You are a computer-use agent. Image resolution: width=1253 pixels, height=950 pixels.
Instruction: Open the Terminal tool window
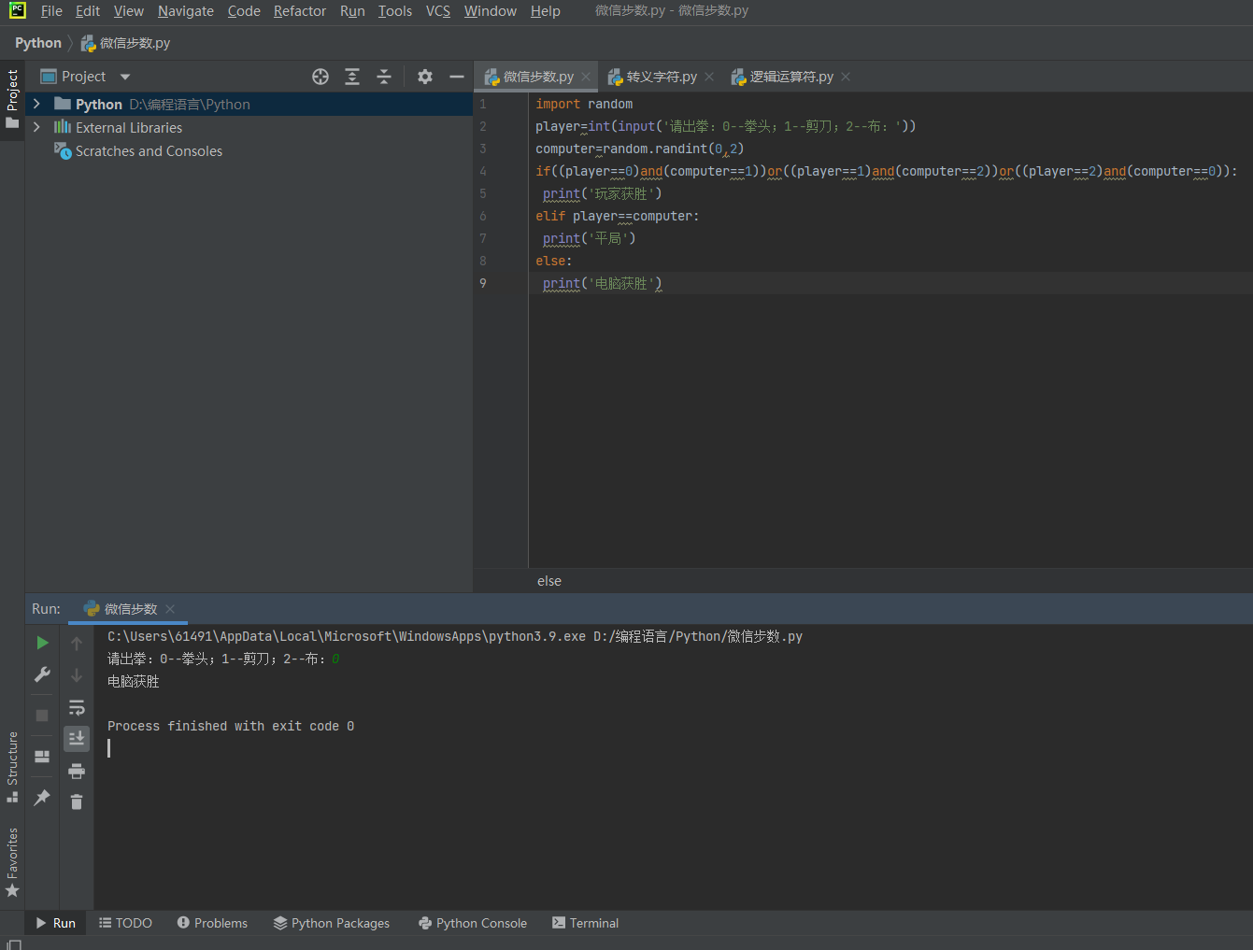coord(585,923)
